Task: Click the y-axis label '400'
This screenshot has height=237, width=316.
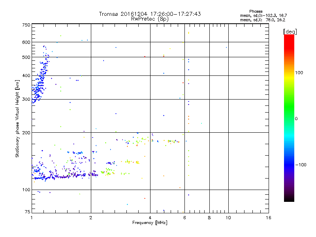Action: pos(26,75)
